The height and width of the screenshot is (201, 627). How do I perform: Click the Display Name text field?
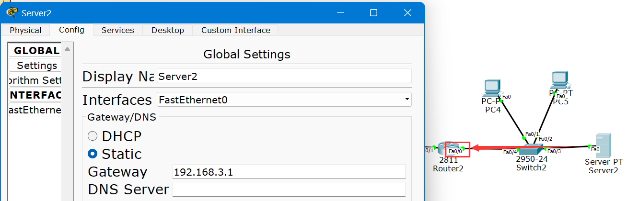click(284, 76)
